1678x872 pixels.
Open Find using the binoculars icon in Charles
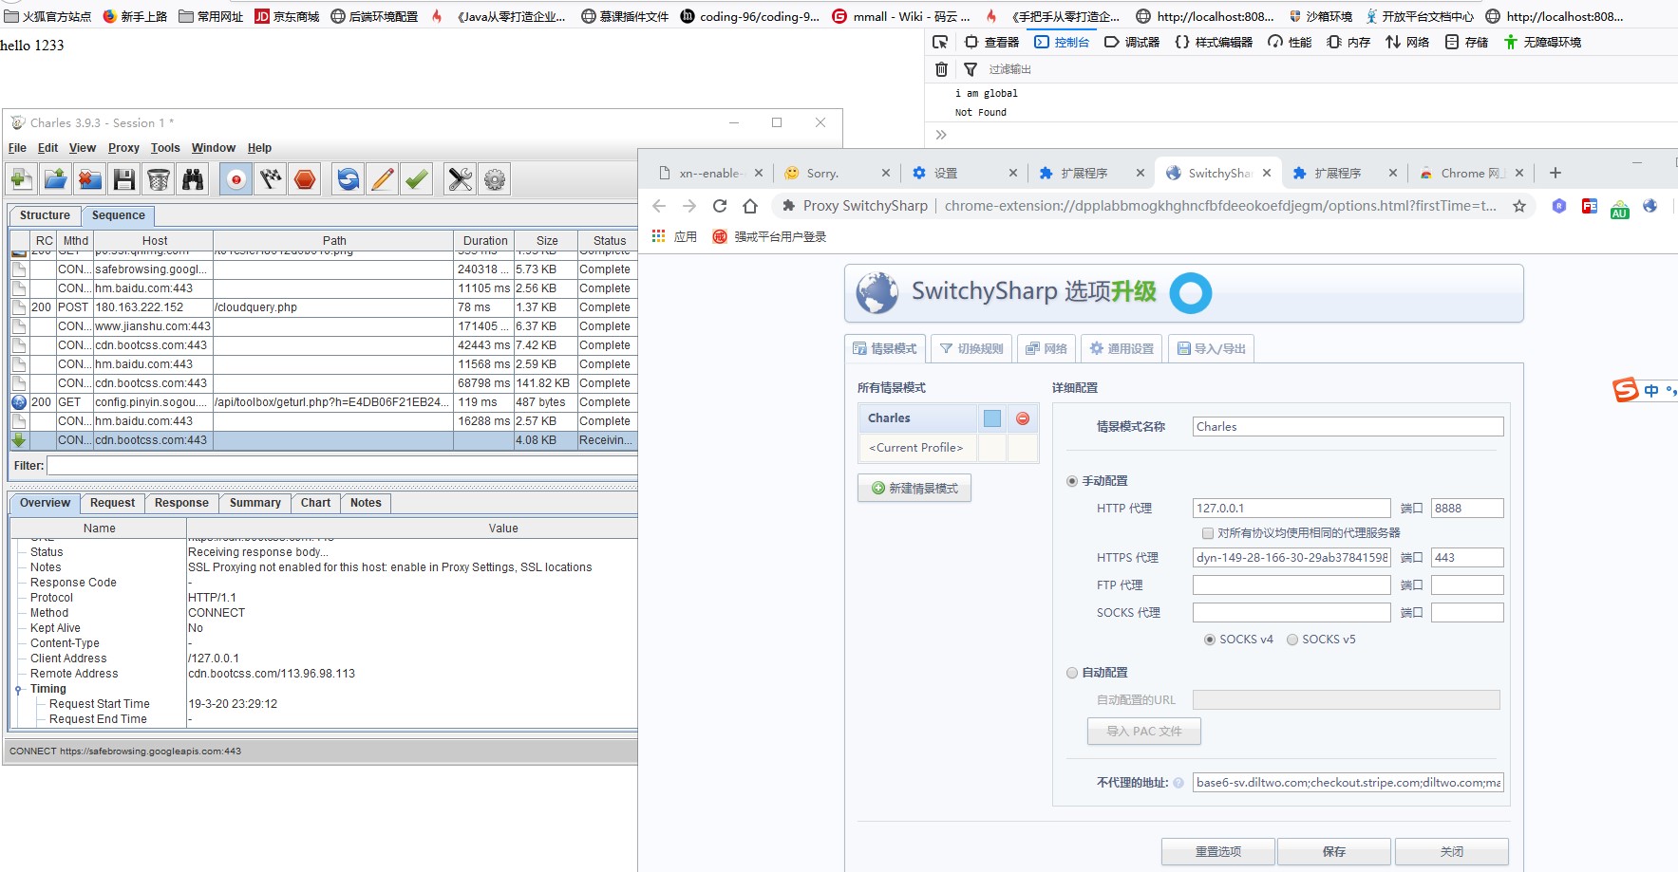point(193,179)
